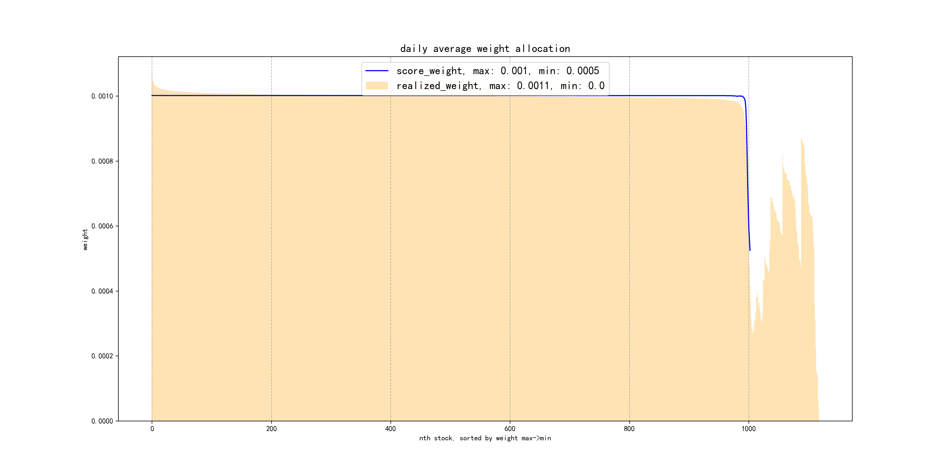Click the y-axis tick label 0.0010
This screenshot has height=473, width=947.
102,96
